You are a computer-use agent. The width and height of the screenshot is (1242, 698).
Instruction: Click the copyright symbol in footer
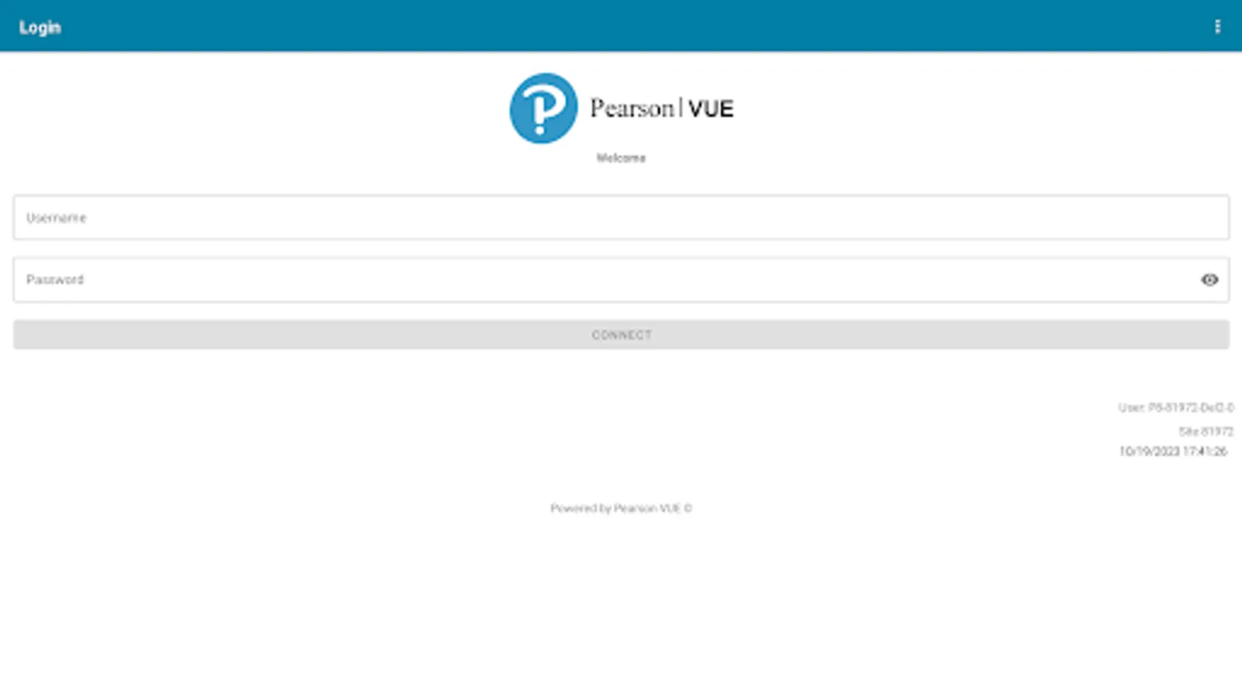[x=688, y=508]
